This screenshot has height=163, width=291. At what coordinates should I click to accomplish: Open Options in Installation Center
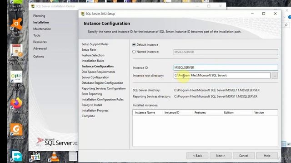tap(38, 57)
